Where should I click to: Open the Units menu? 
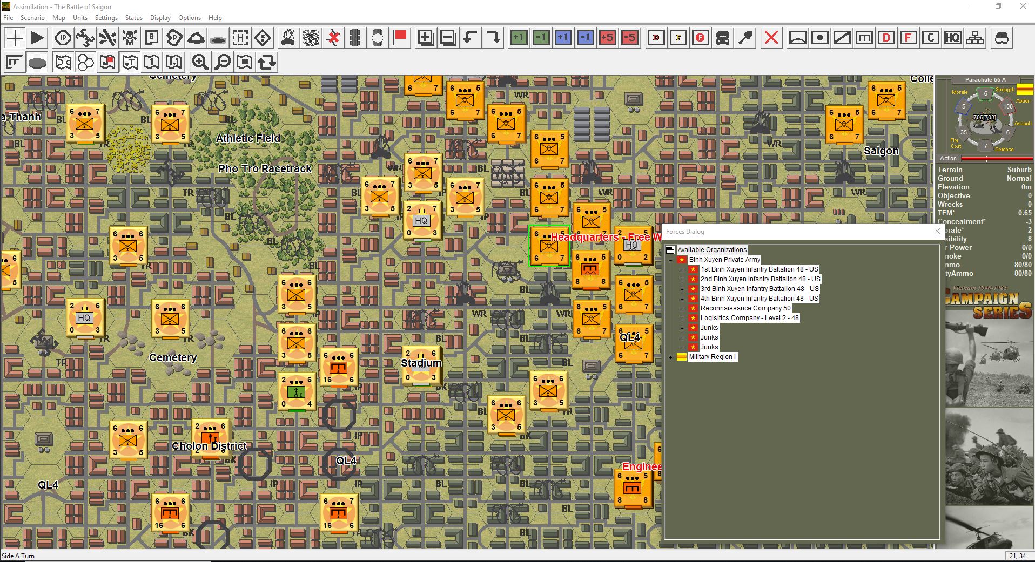tap(80, 18)
